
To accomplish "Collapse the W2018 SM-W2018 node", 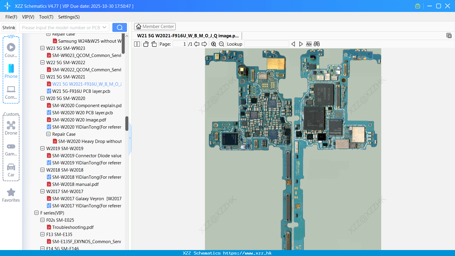I will [x=42, y=170].
